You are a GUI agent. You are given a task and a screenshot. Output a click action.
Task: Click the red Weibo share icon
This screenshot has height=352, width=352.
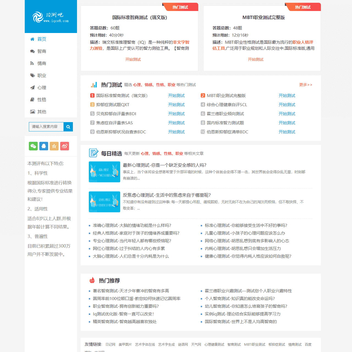tap(65, 146)
